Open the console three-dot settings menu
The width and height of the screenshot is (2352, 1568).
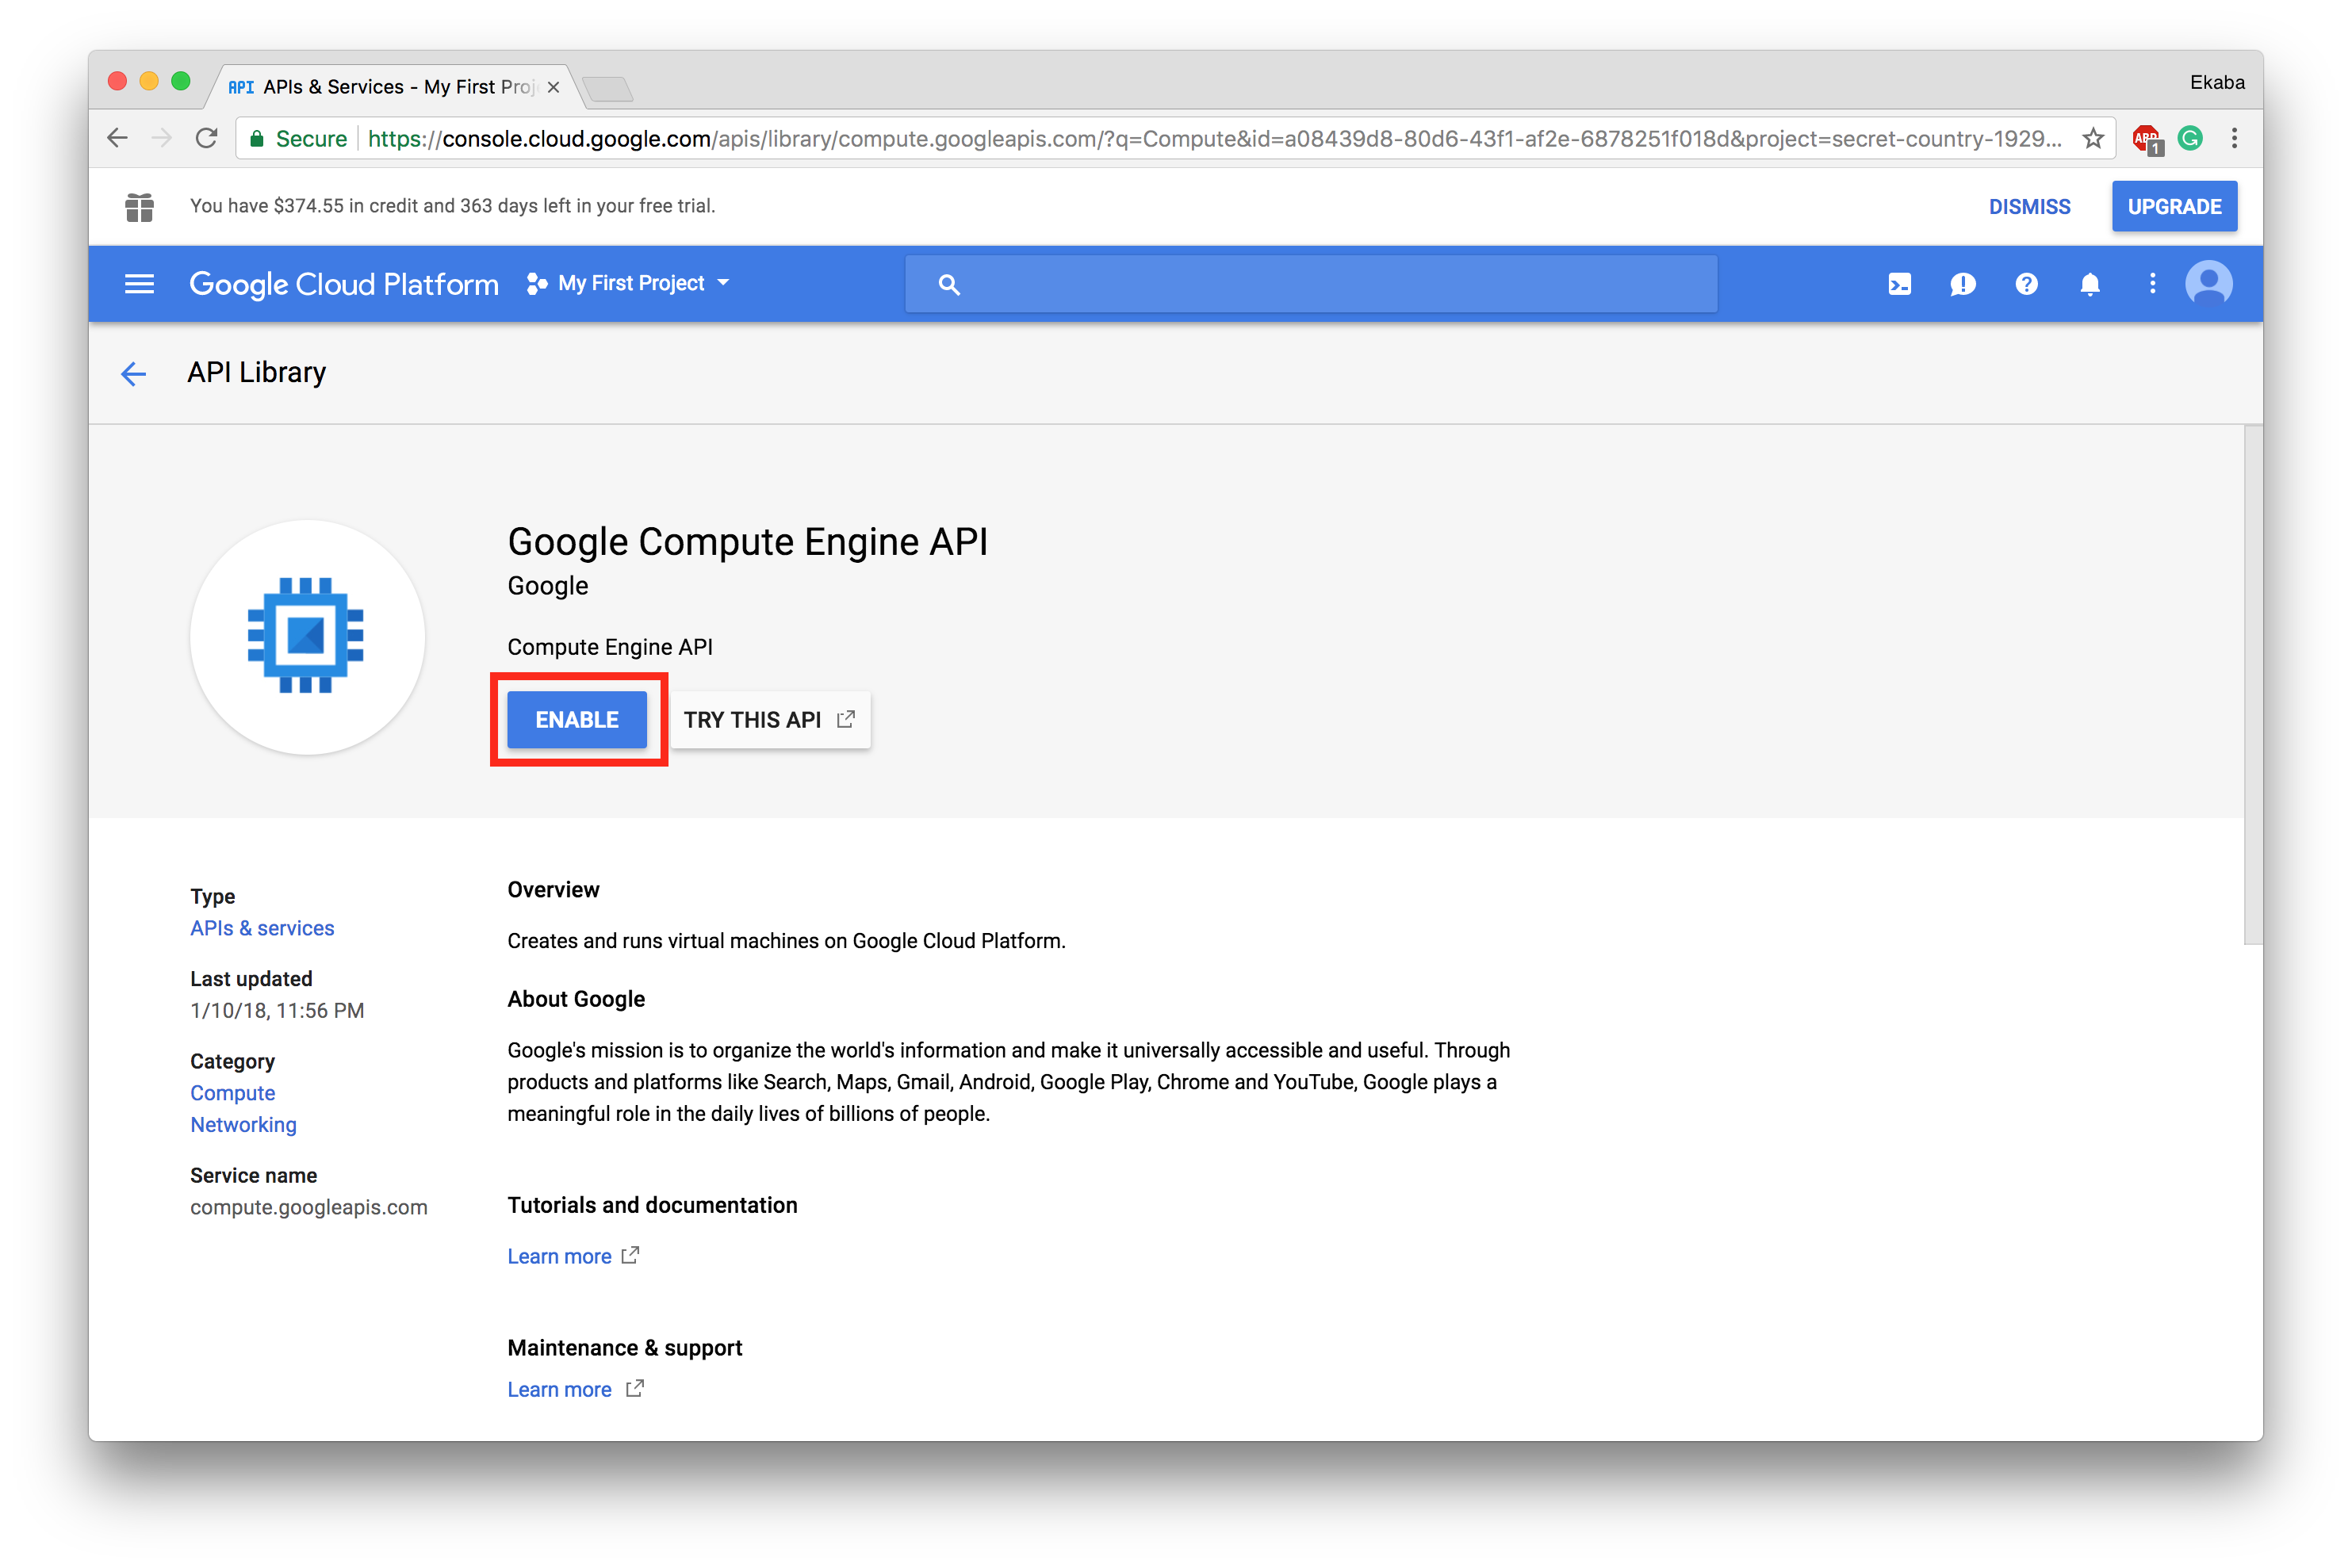pos(2152,284)
